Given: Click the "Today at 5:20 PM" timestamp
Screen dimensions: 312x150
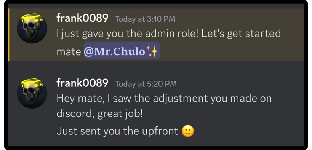Looking at the screenshot, I should click(x=146, y=84).
